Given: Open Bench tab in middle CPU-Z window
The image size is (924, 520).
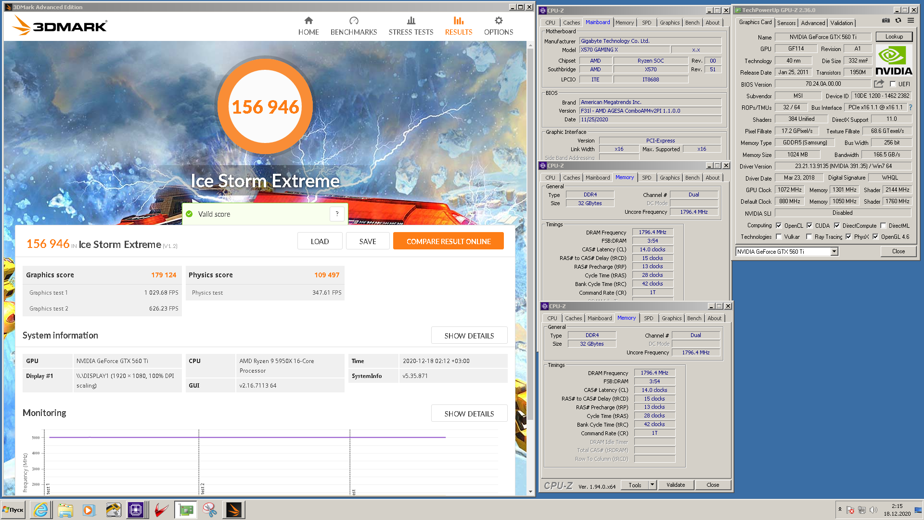Looking at the screenshot, I should tap(692, 178).
